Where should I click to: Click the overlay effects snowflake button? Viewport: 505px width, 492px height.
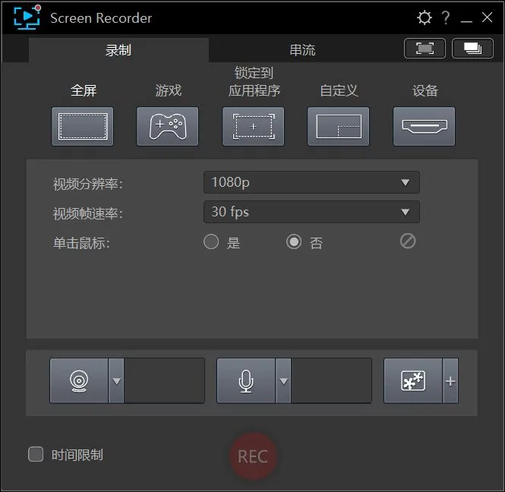tap(413, 380)
